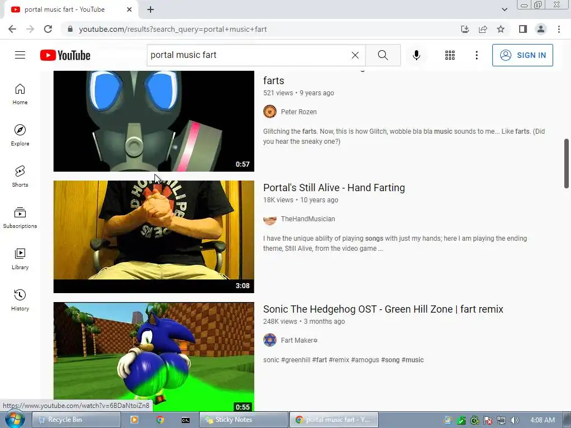571x428 pixels.
Task: Click the volume speaker tray icon
Action: coord(514,420)
